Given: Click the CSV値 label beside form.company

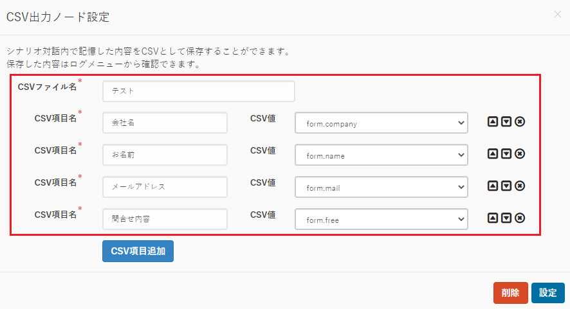Looking at the screenshot, I should [263, 118].
